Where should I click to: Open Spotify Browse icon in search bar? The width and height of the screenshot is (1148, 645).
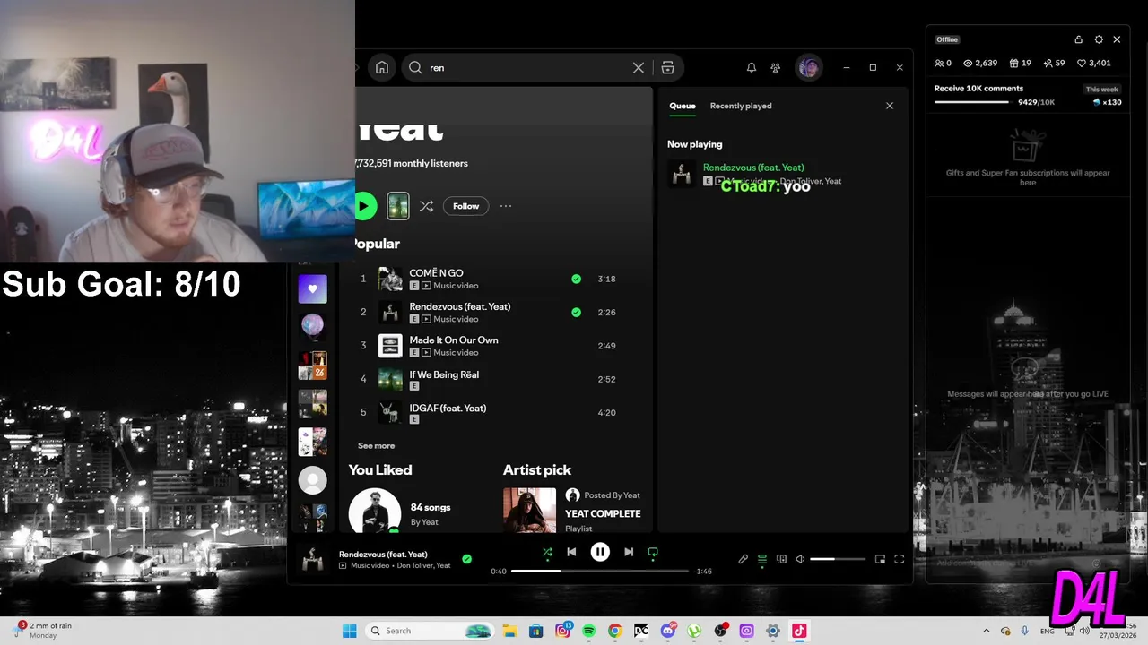point(667,67)
